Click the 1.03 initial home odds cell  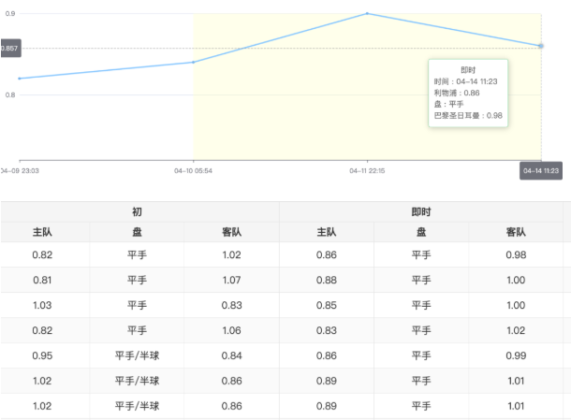pos(42,305)
